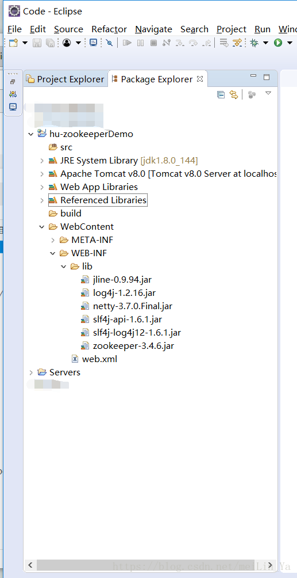Expand the META-INF folder
The height and width of the screenshot is (578, 297).
tap(53, 240)
